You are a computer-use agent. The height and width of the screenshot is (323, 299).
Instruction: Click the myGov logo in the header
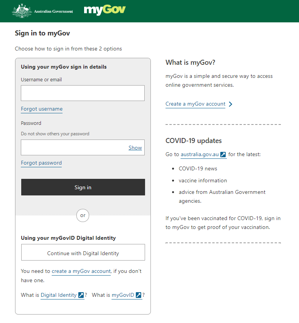click(105, 10)
